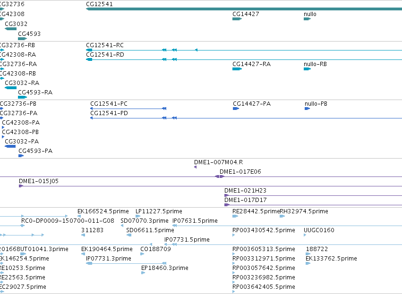
Task: Click the EK190464.5prime EST label
Action: [x=107, y=250]
